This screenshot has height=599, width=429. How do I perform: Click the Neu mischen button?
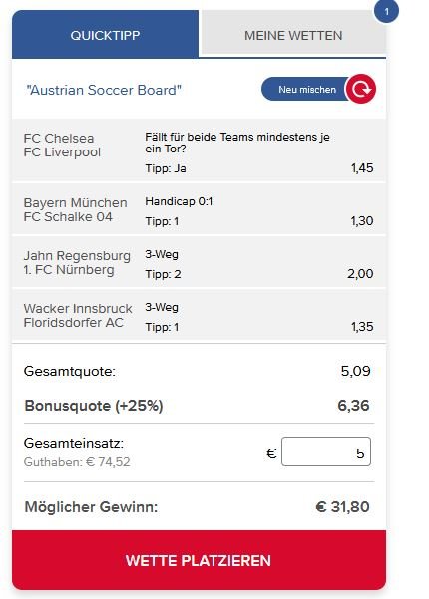tap(307, 89)
